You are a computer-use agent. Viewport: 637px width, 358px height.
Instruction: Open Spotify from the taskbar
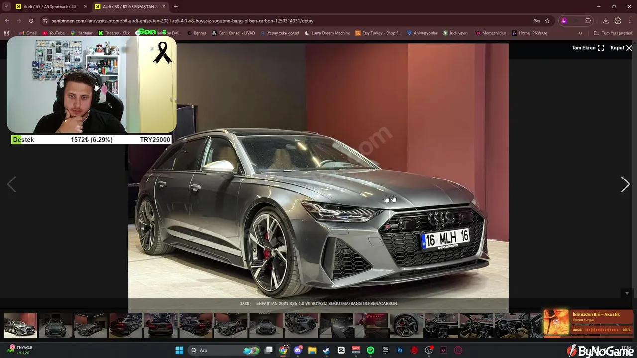pos(370,350)
